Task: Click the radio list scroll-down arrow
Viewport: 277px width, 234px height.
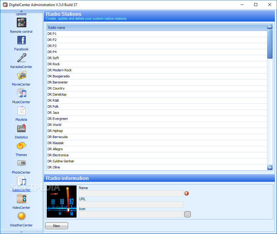Action: click(270, 167)
